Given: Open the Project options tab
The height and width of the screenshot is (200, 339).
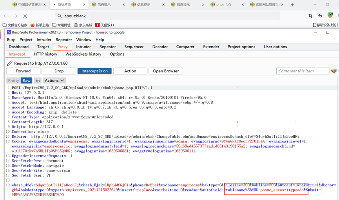Looking at the screenshot, I should click(241, 47).
